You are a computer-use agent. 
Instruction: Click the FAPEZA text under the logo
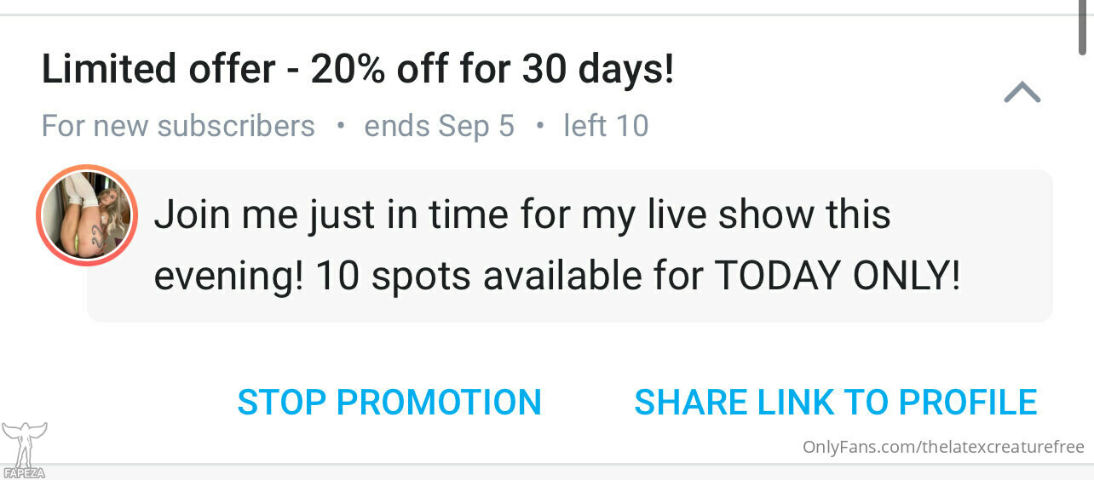pos(24,472)
